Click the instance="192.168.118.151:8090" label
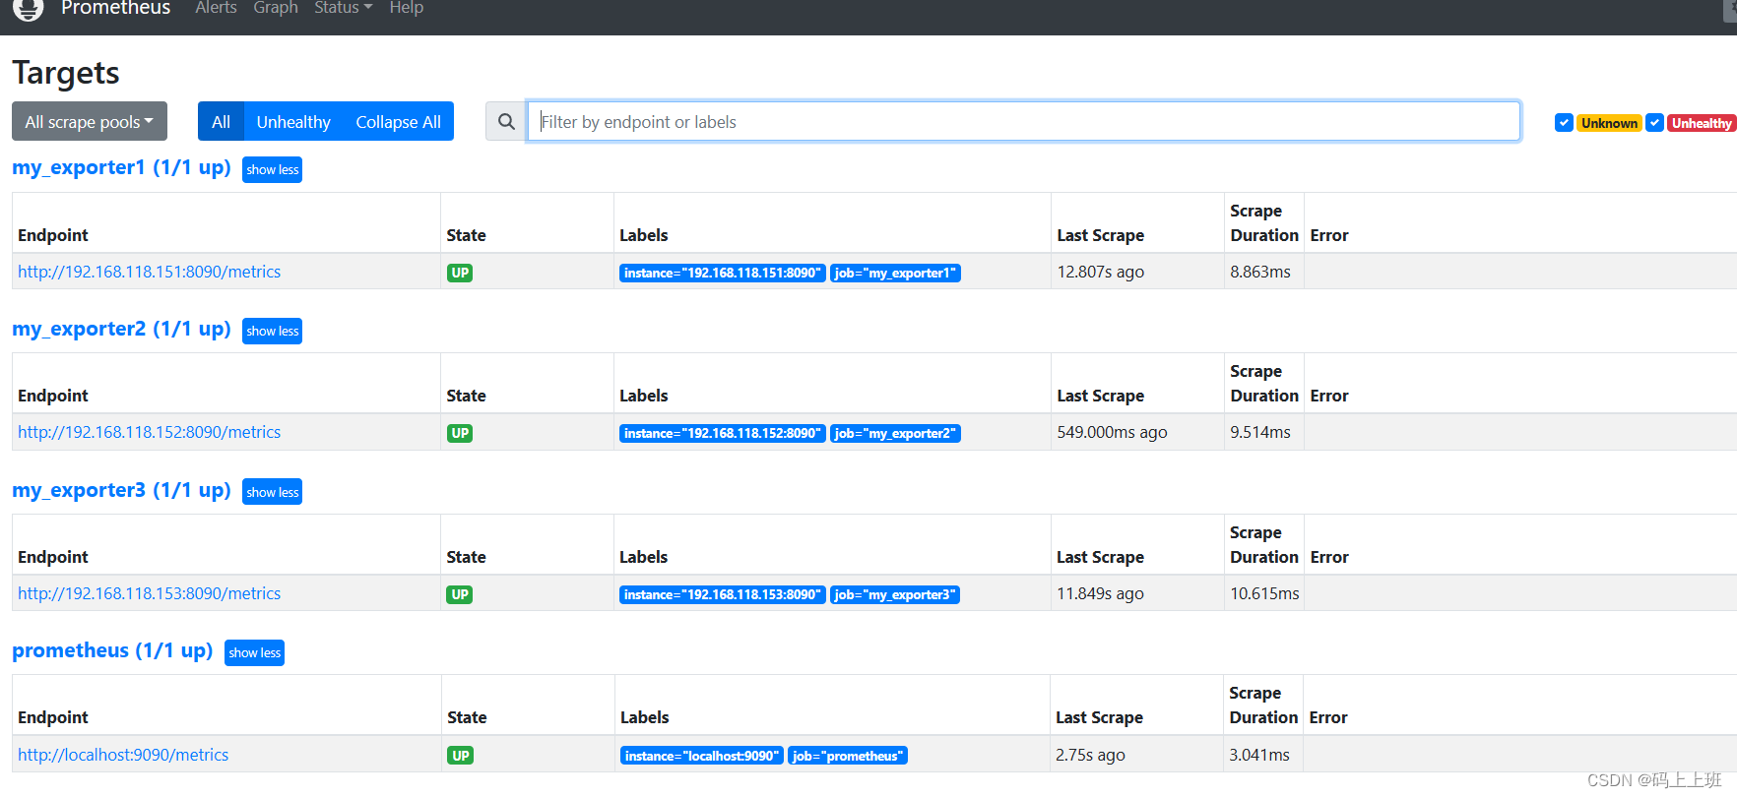 (723, 273)
